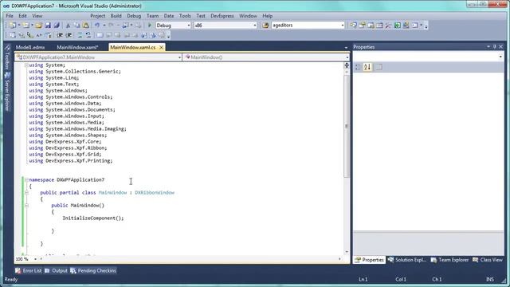Switch to the Team Explorer tab
The image size is (510, 287).
pos(449,260)
